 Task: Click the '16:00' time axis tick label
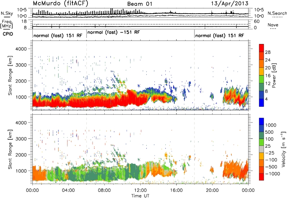coord(176,190)
